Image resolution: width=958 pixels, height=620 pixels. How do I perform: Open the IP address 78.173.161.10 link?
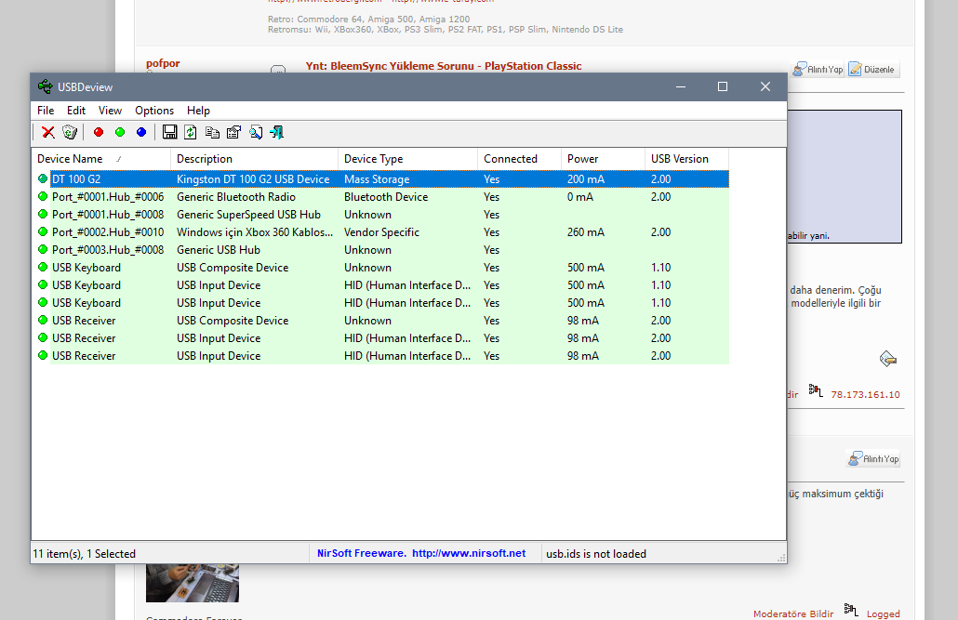(865, 395)
